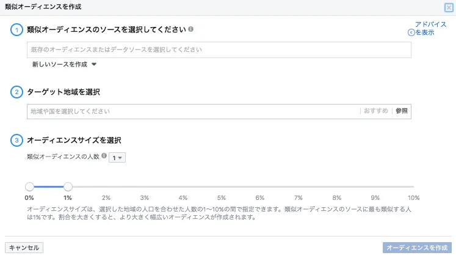Click おすすめ in the region field
Image resolution: width=456 pixels, height=258 pixels.
point(376,111)
